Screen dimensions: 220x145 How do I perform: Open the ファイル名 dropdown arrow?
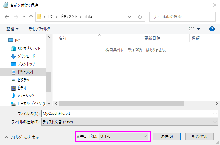(215, 114)
